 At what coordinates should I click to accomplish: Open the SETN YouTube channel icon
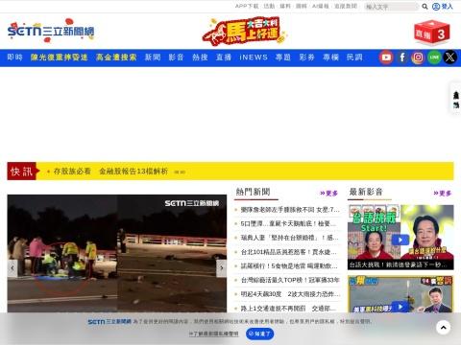click(386, 57)
